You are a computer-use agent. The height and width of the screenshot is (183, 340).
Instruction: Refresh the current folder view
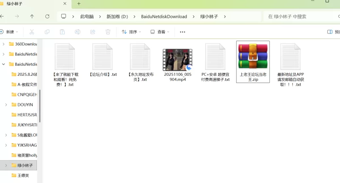click(47, 17)
